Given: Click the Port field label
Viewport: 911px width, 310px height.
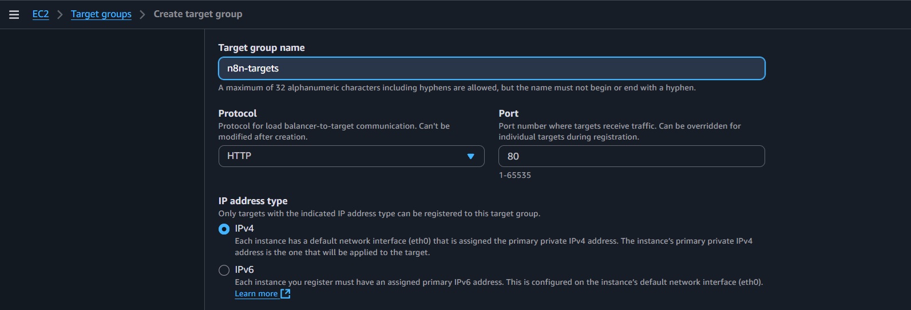Looking at the screenshot, I should [508, 113].
